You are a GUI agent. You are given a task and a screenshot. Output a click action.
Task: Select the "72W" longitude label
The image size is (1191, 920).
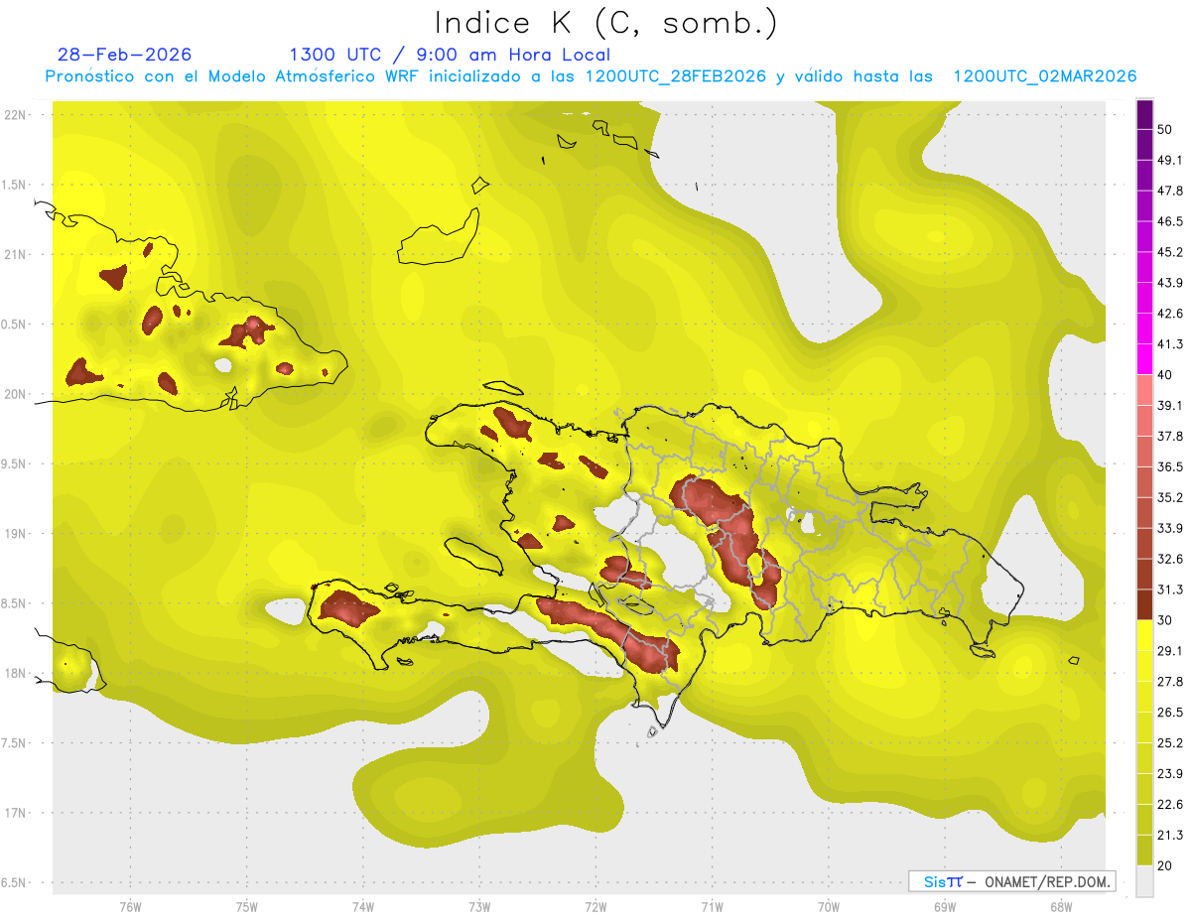tap(595, 906)
